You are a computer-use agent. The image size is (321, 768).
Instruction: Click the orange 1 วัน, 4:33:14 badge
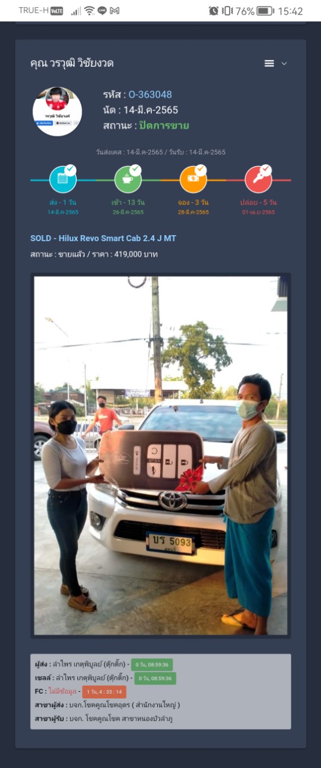pos(104,692)
